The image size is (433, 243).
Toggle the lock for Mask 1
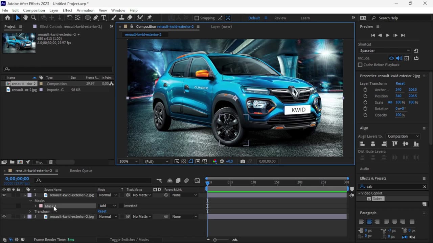pos(18,206)
